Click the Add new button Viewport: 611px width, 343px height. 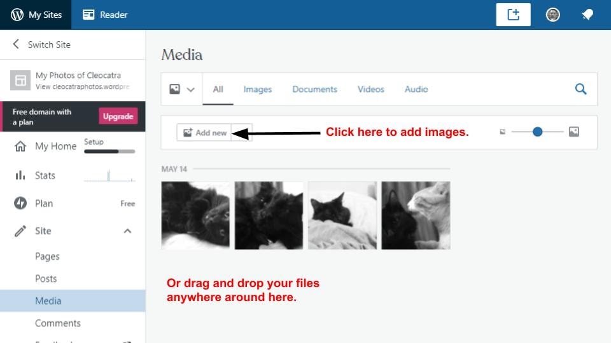[204, 133]
